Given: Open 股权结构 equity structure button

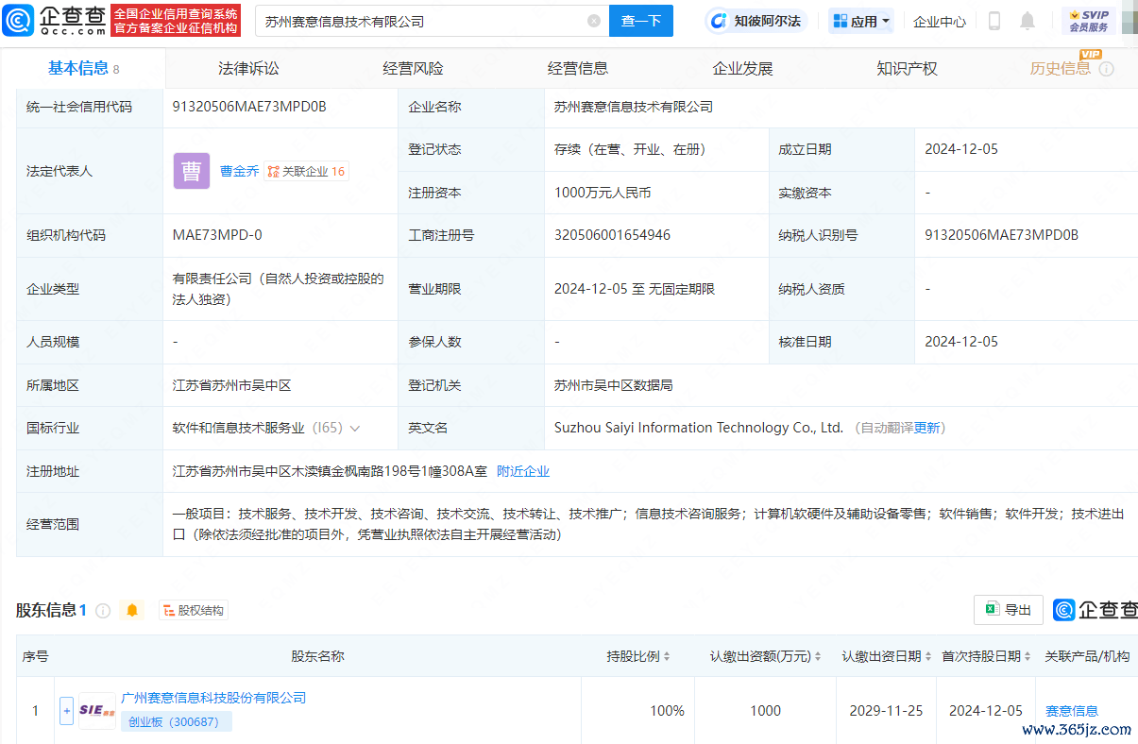Looking at the screenshot, I should point(194,611).
